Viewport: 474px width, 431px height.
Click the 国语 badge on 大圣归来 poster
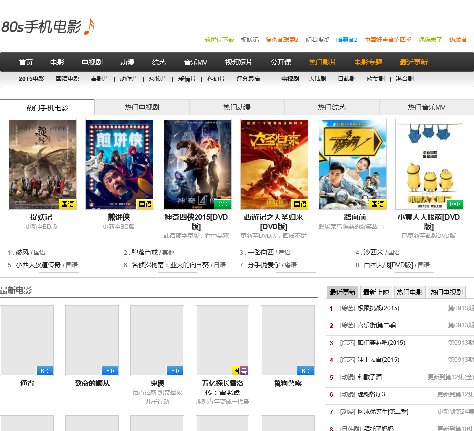[x=300, y=204]
